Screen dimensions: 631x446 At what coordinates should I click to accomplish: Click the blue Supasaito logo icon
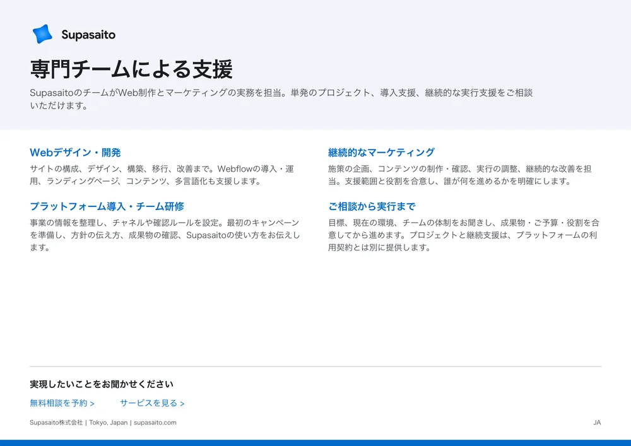point(42,34)
